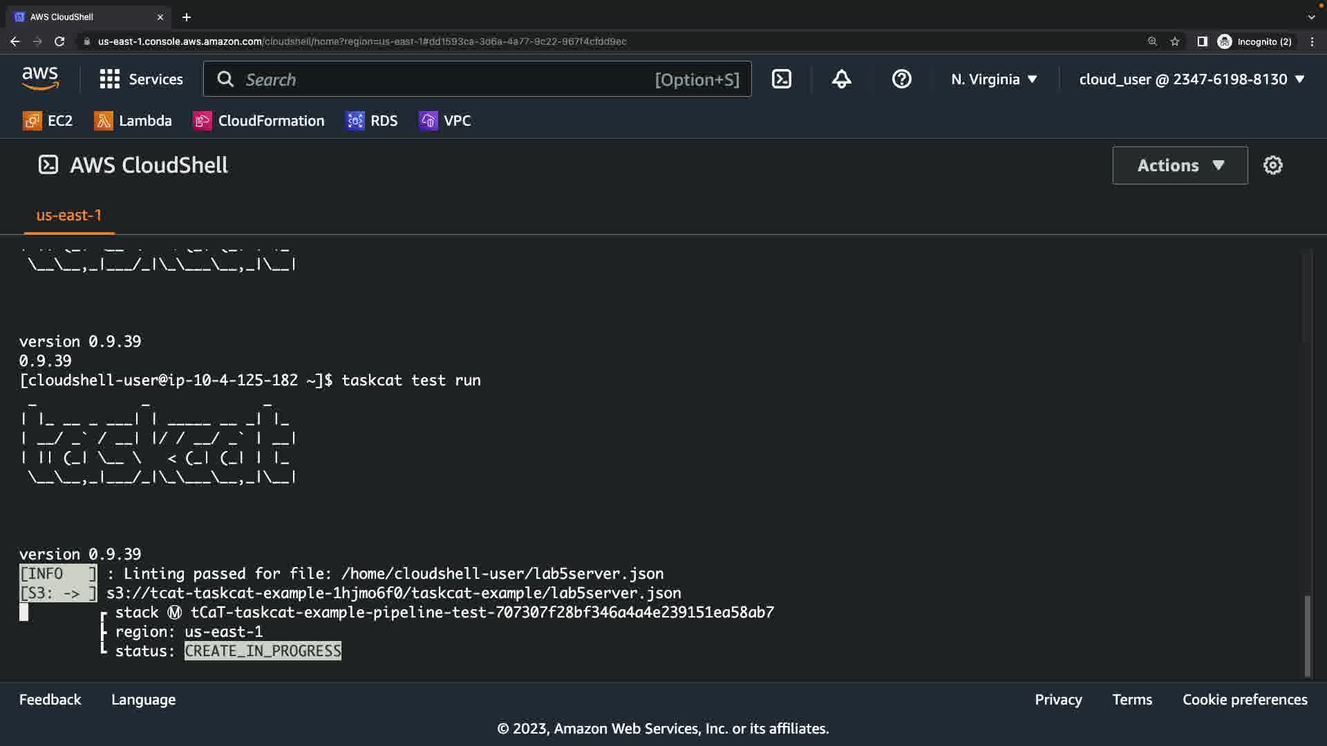
Task: Open CloudShell settings gear
Action: (1272, 165)
